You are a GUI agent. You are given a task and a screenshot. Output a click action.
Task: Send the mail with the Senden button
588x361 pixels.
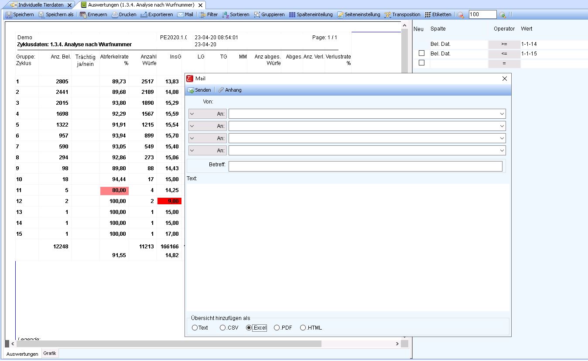click(199, 90)
